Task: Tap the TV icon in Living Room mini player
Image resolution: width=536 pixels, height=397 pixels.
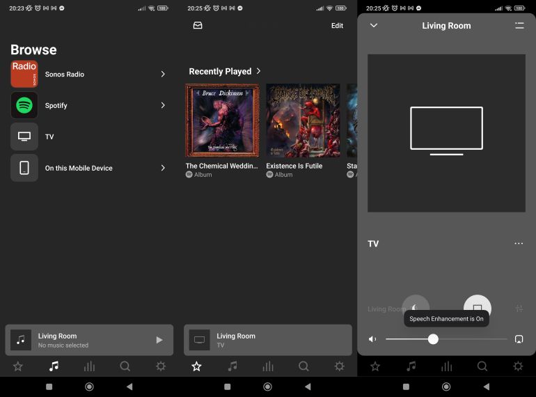Action: coord(199,340)
